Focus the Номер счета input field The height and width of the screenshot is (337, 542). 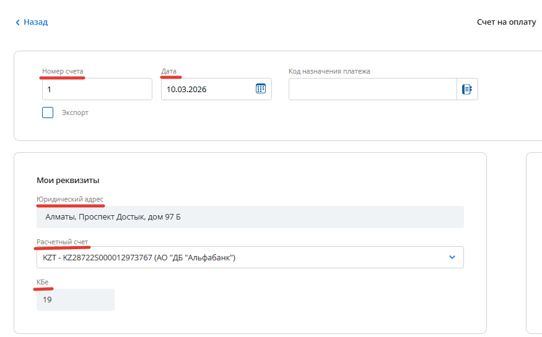click(x=97, y=89)
